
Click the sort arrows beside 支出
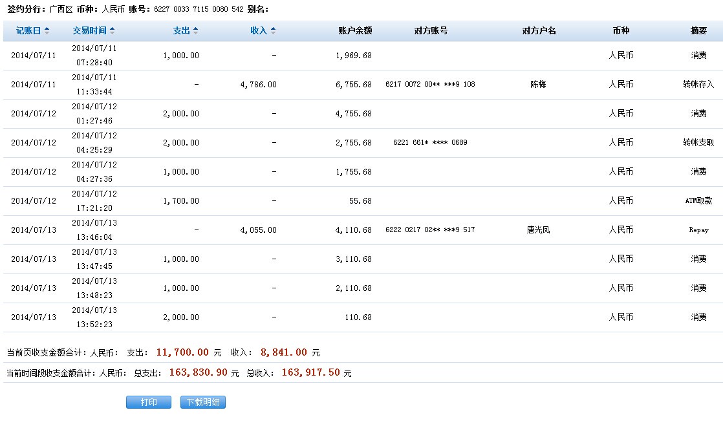click(195, 31)
